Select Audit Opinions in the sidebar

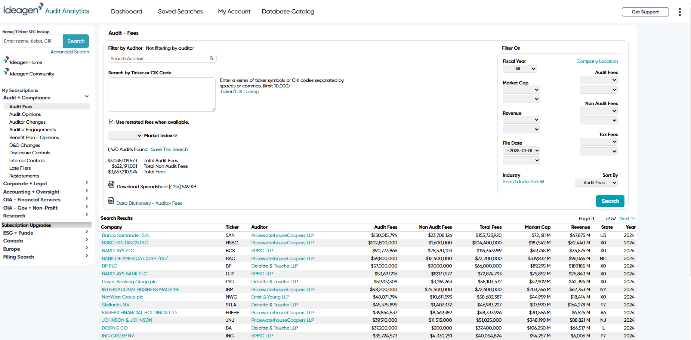[25, 114]
